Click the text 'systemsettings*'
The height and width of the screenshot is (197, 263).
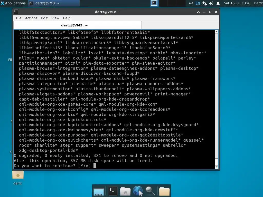[141, 145]
